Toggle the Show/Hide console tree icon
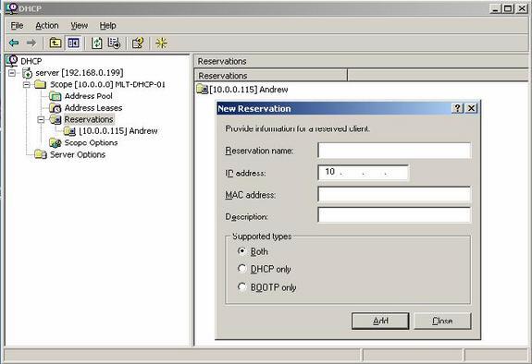This screenshot has height=364, width=532. pos(74,42)
